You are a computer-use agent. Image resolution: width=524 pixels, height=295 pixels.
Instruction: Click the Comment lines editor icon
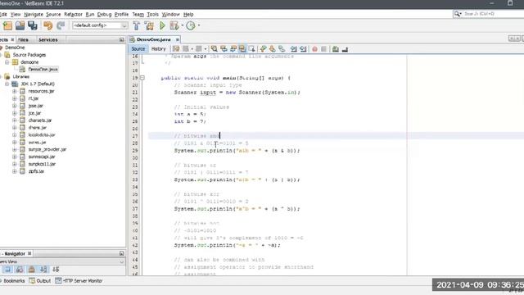tap(336, 49)
